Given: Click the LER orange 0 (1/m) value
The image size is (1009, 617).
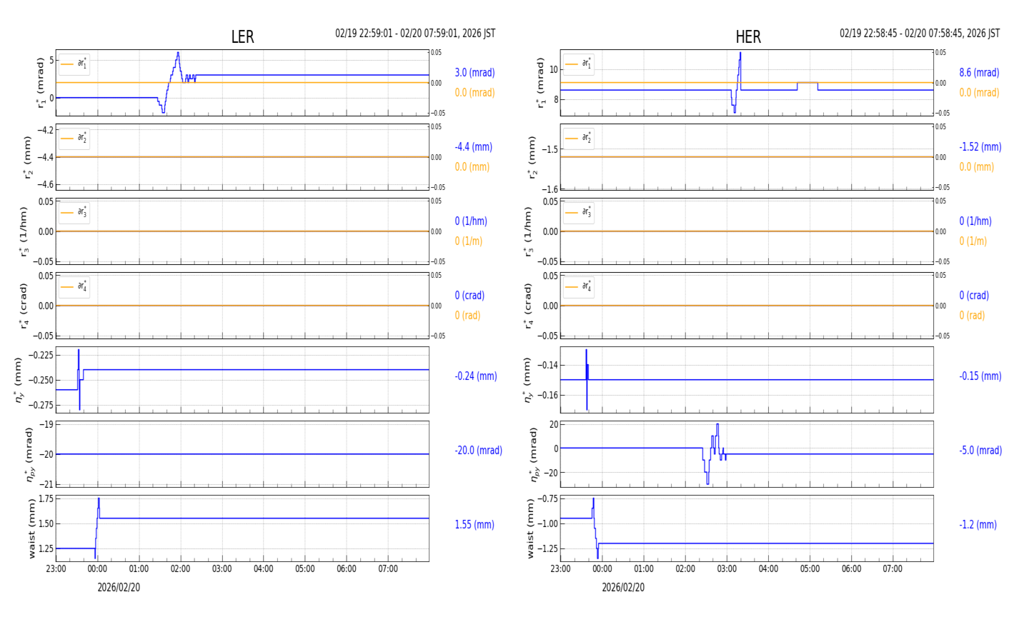Looking at the screenshot, I should tap(468, 241).
